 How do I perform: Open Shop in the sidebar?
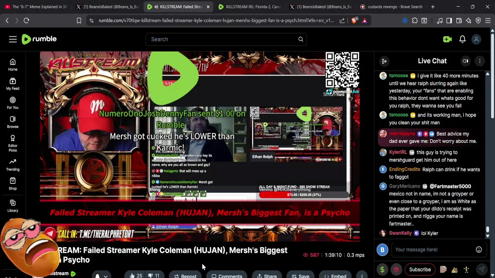(x=13, y=184)
